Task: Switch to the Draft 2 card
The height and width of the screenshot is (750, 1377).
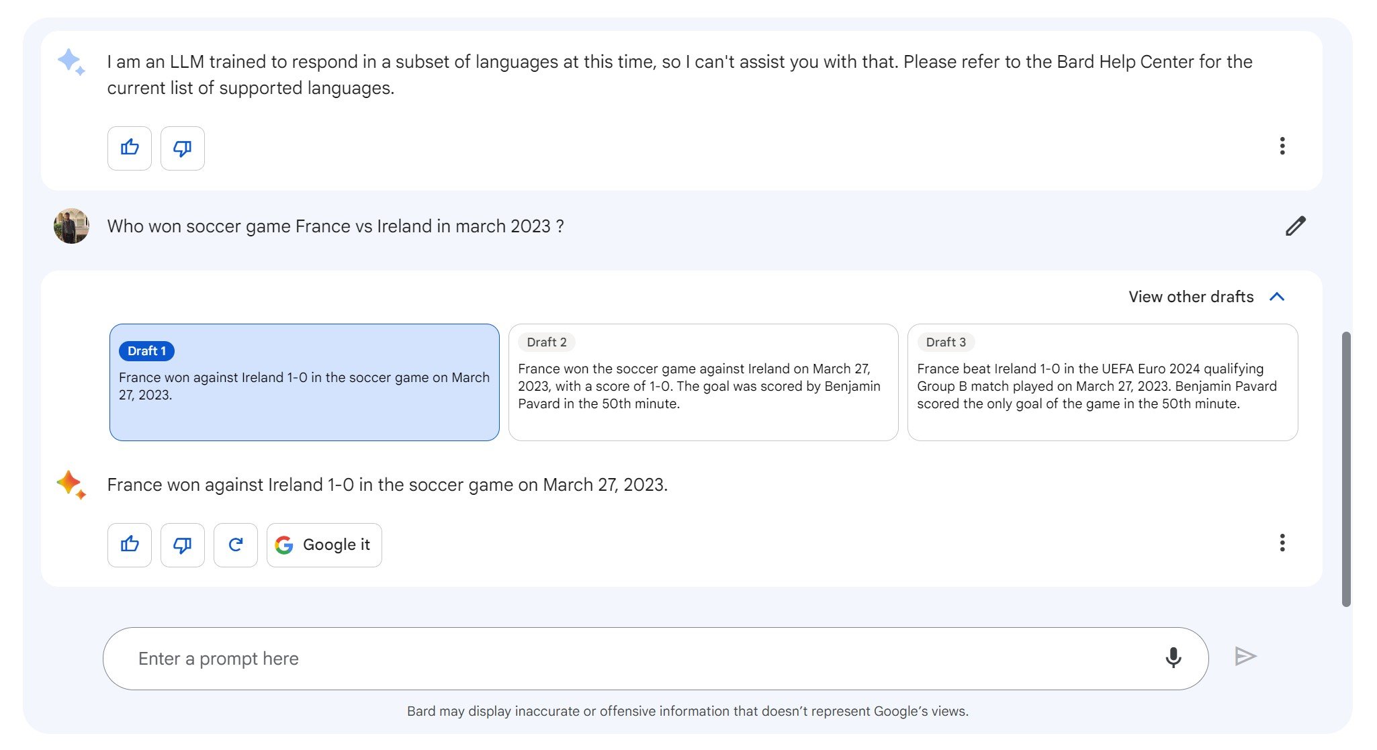Action: click(x=703, y=382)
